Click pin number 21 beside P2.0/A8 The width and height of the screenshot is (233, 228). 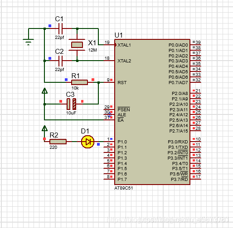tap(198, 91)
